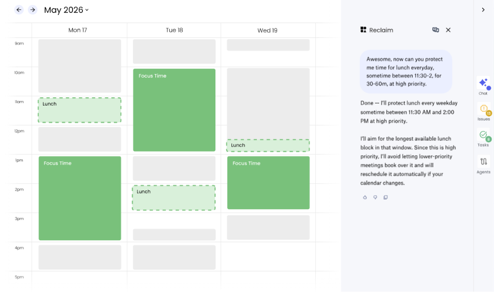Open the Tasks sidebar panel

pos(483,138)
